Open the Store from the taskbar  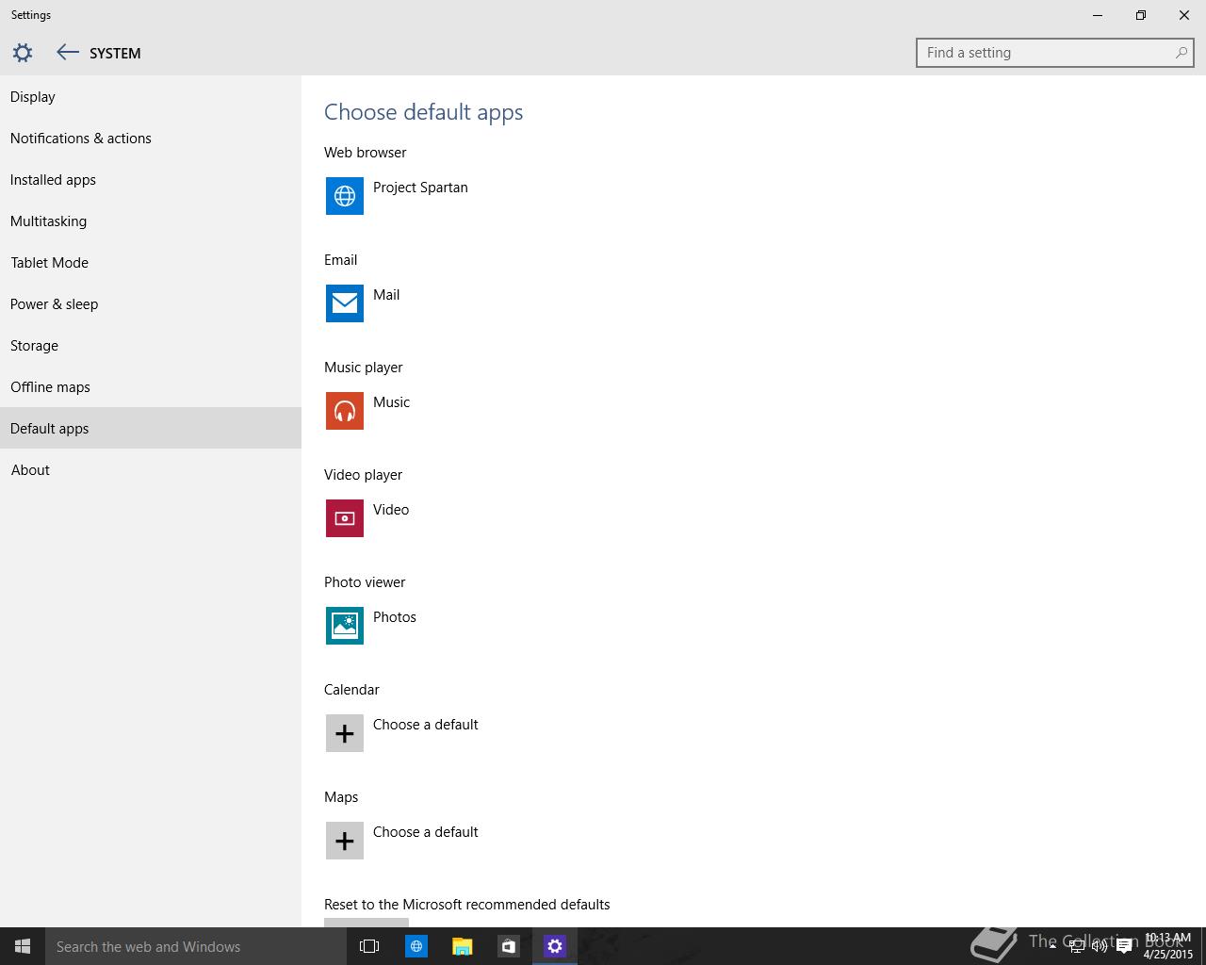(x=508, y=946)
